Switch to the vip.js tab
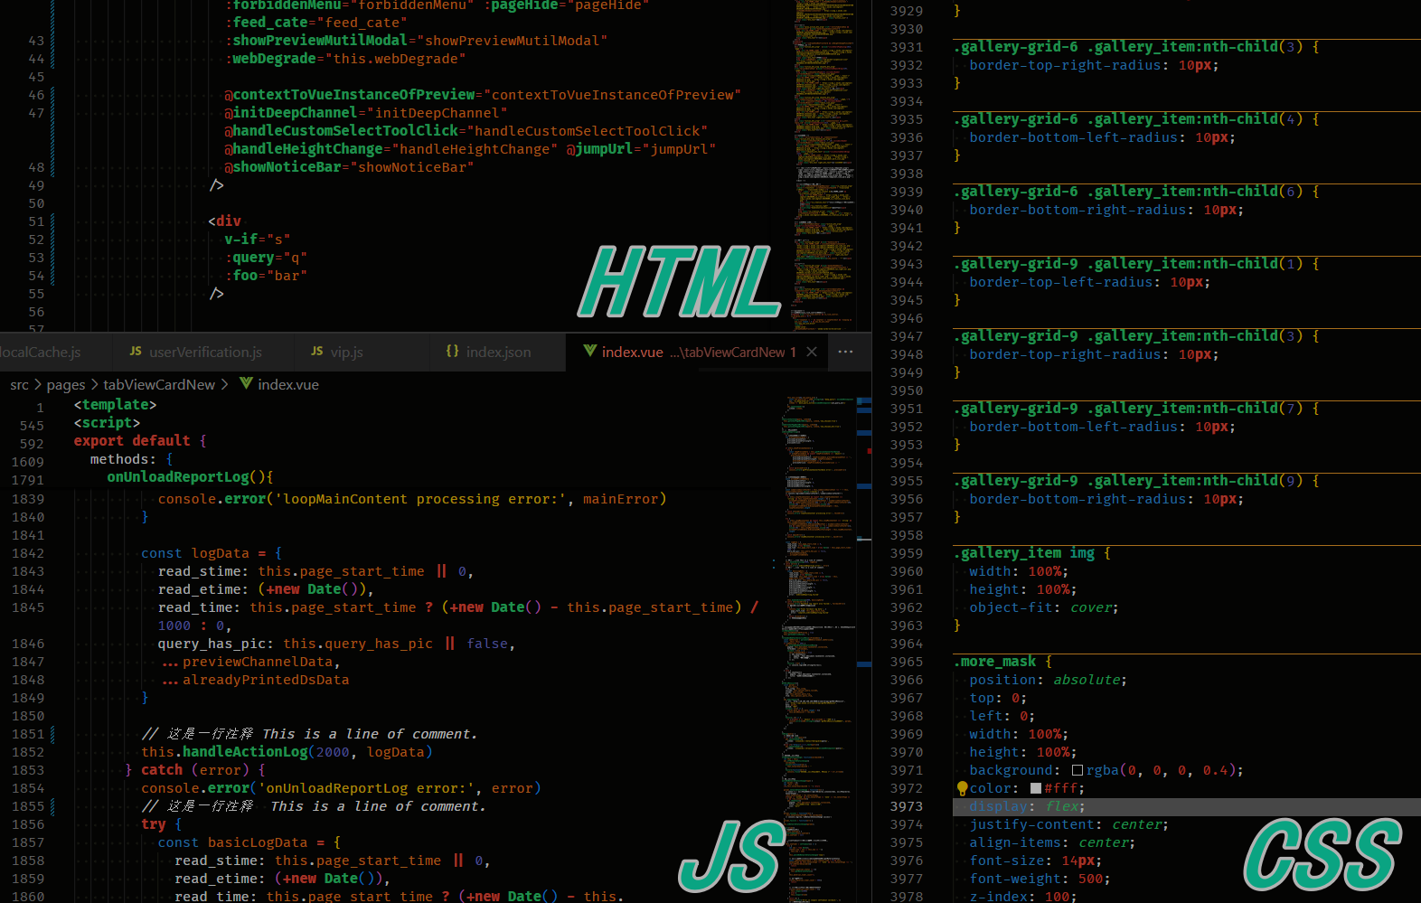The height and width of the screenshot is (903, 1421). tap(362, 352)
